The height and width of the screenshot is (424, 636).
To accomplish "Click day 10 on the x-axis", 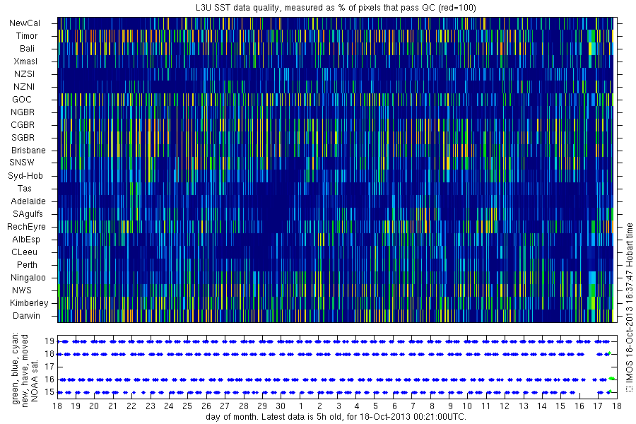I will pyautogui.click(x=467, y=406).
